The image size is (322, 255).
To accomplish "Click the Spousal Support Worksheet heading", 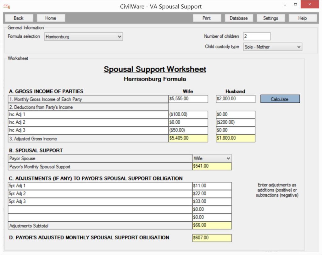I will 155,69.
